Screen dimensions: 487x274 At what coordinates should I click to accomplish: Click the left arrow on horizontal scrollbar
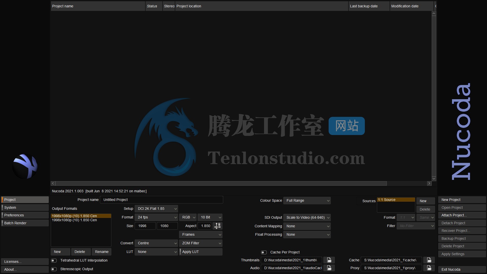coord(53,183)
